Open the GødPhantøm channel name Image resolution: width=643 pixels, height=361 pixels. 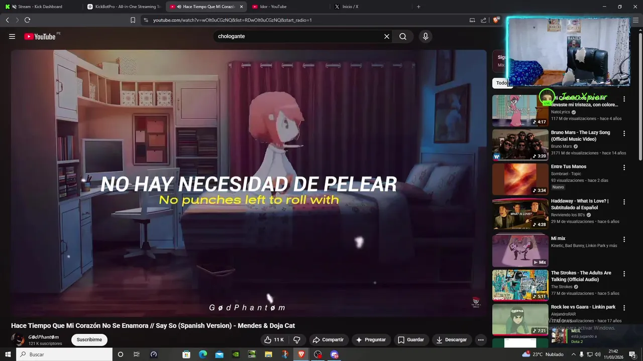44,337
